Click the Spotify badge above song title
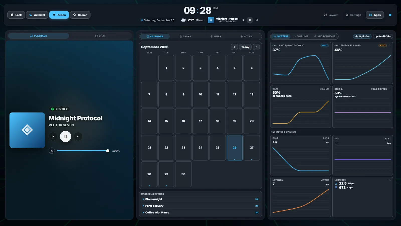The height and width of the screenshot is (226, 401). pos(60,109)
